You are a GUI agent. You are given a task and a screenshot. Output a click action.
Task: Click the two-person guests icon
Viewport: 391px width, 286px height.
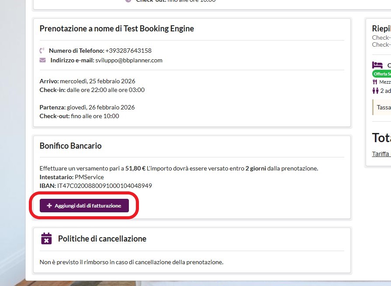375,91
